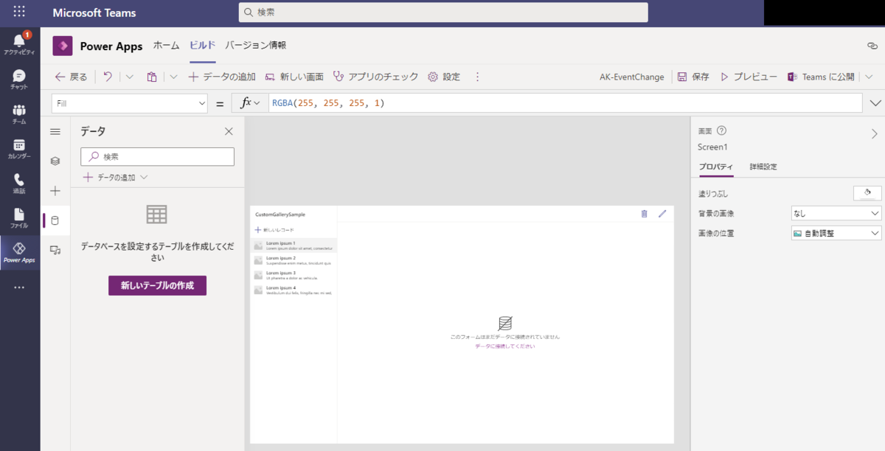Click the hamburger menu icon above tree view

click(55, 131)
